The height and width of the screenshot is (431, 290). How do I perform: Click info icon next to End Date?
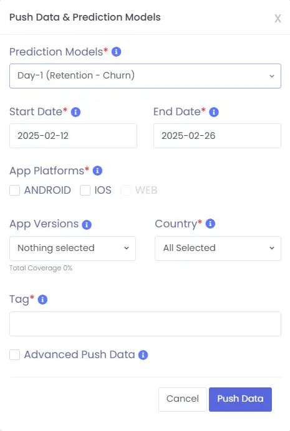214,112
